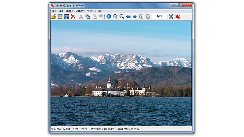Click the 30.04.2012 / 19:39:04 date status
244x137 pixels.
[x=128, y=129]
